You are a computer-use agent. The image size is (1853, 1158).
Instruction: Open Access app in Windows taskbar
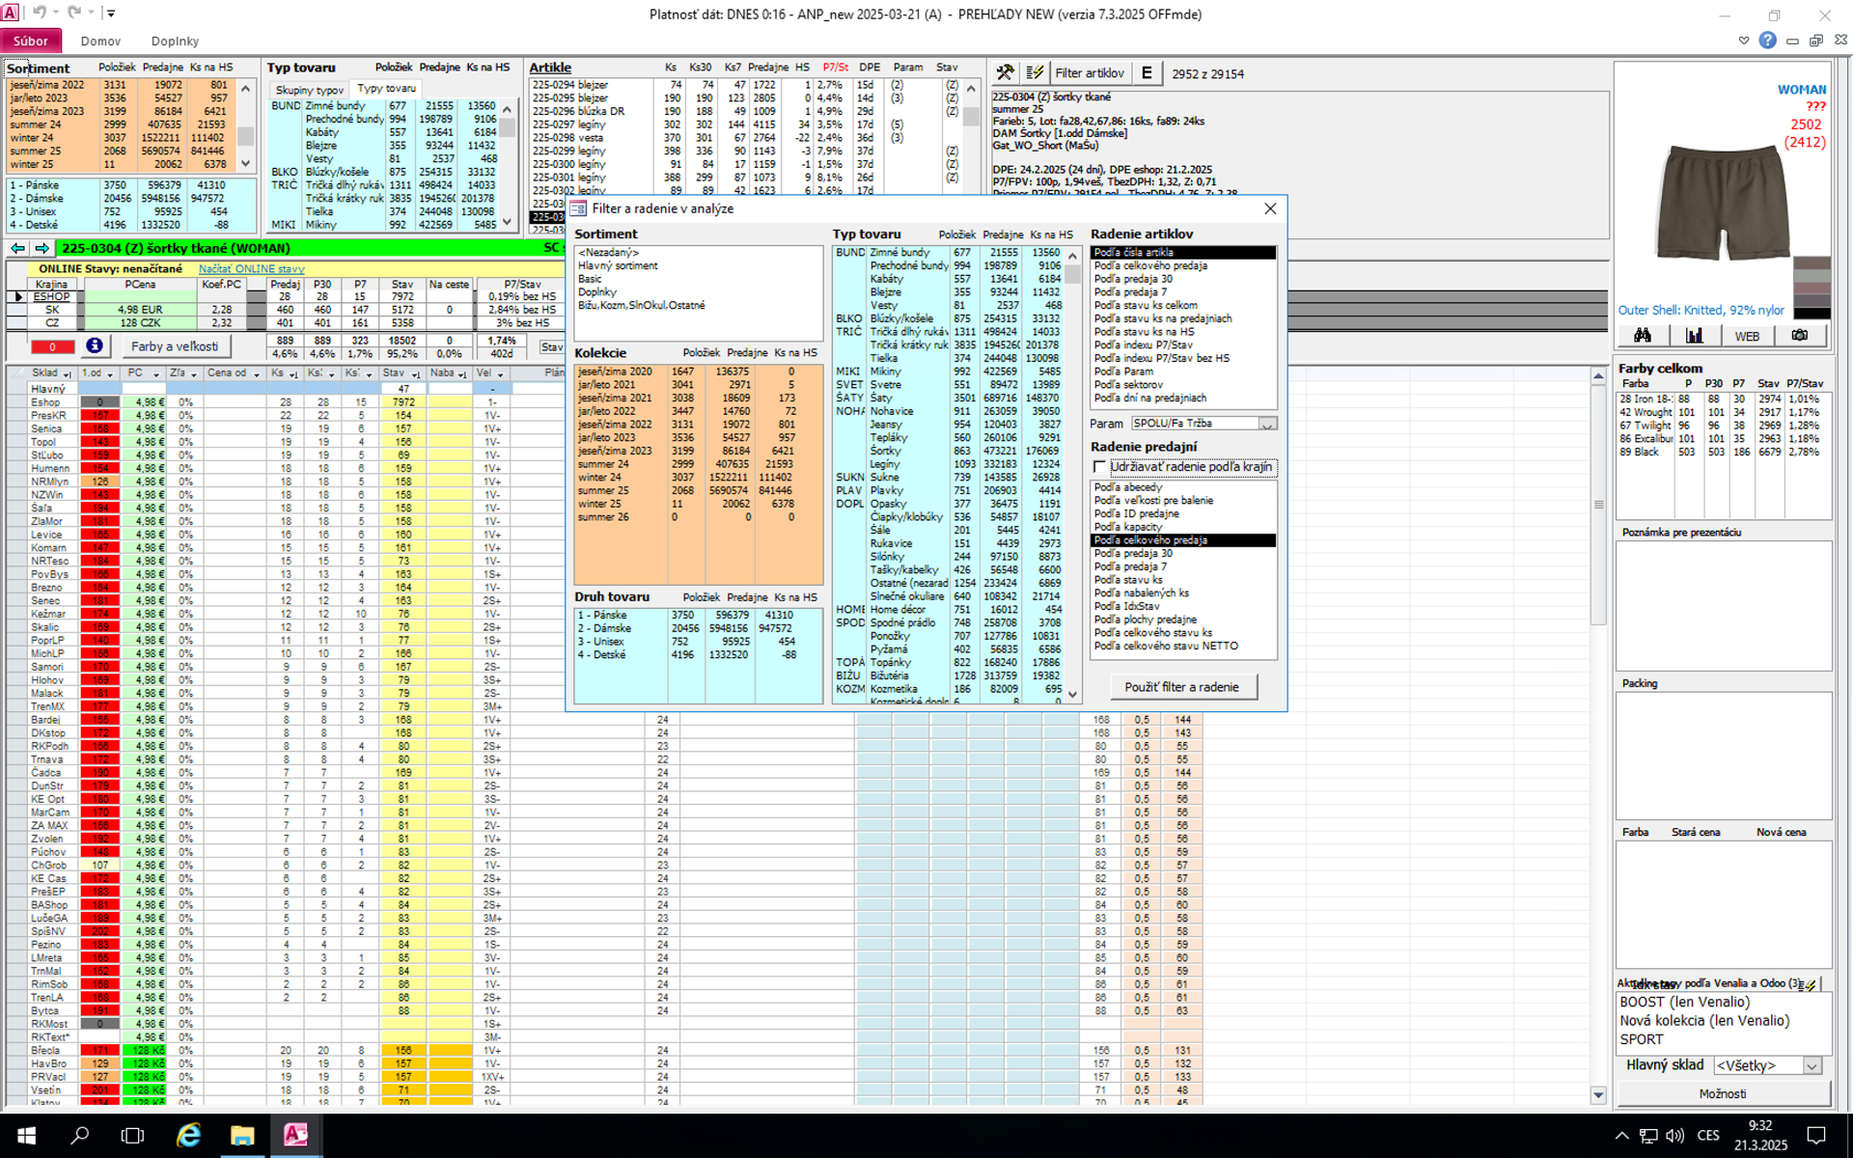(295, 1135)
